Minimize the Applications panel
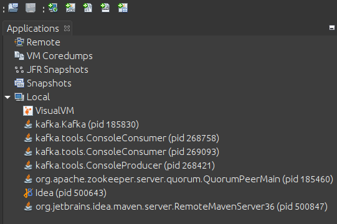The image size is (337, 224). click(x=332, y=28)
